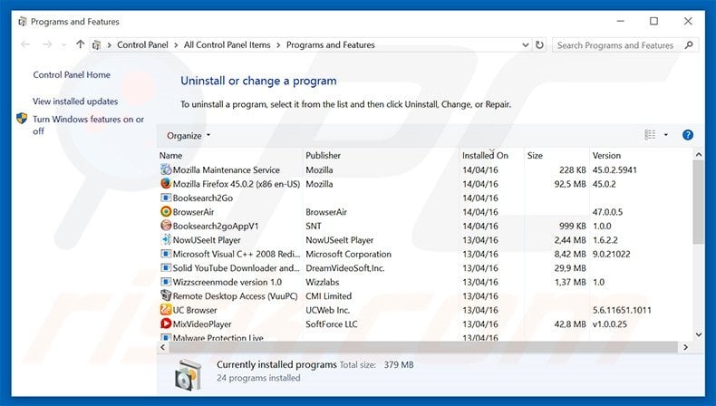Click the Windows shield icon in sidebar

pyautogui.click(x=22, y=119)
